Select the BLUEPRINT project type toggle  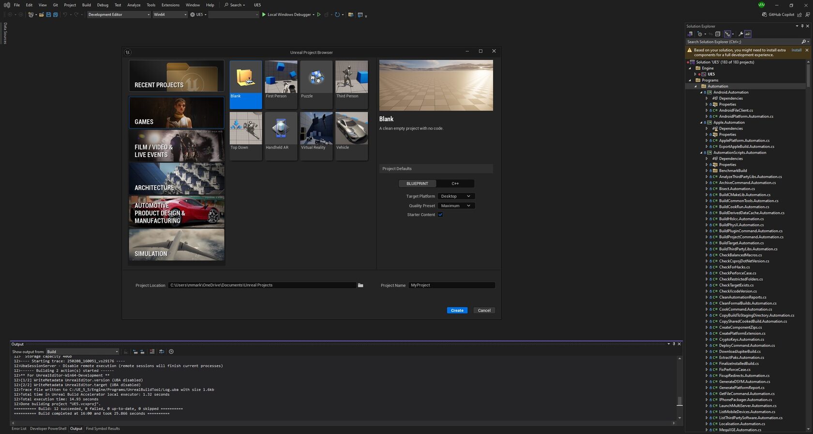pos(417,184)
